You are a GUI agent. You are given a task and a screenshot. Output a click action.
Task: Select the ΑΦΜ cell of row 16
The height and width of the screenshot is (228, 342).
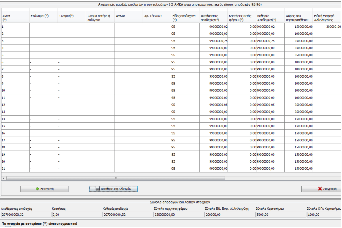point(15,133)
